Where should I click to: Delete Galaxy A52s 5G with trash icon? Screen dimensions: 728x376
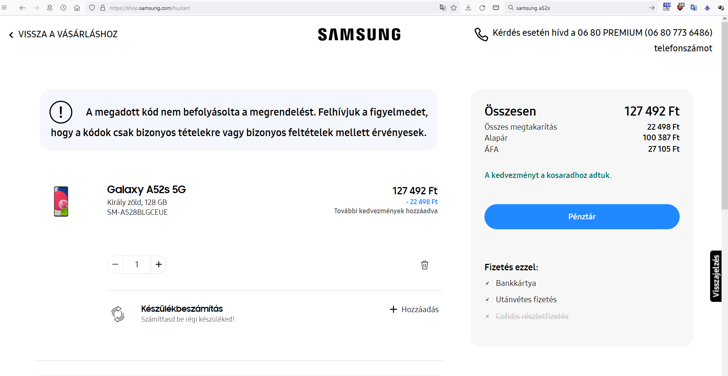(x=425, y=265)
